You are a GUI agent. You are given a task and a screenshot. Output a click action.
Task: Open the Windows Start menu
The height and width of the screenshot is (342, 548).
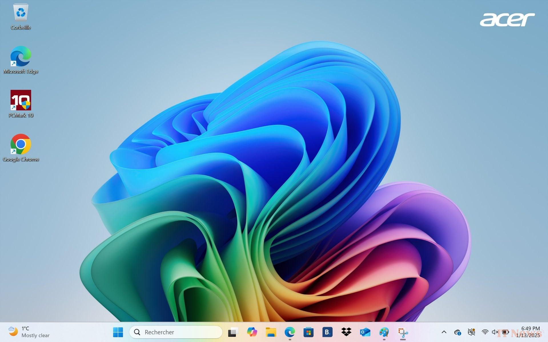[118, 332]
